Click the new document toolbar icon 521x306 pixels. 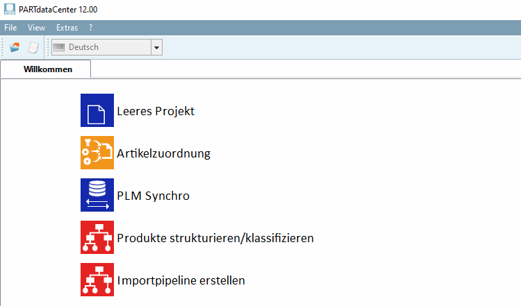click(x=33, y=47)
